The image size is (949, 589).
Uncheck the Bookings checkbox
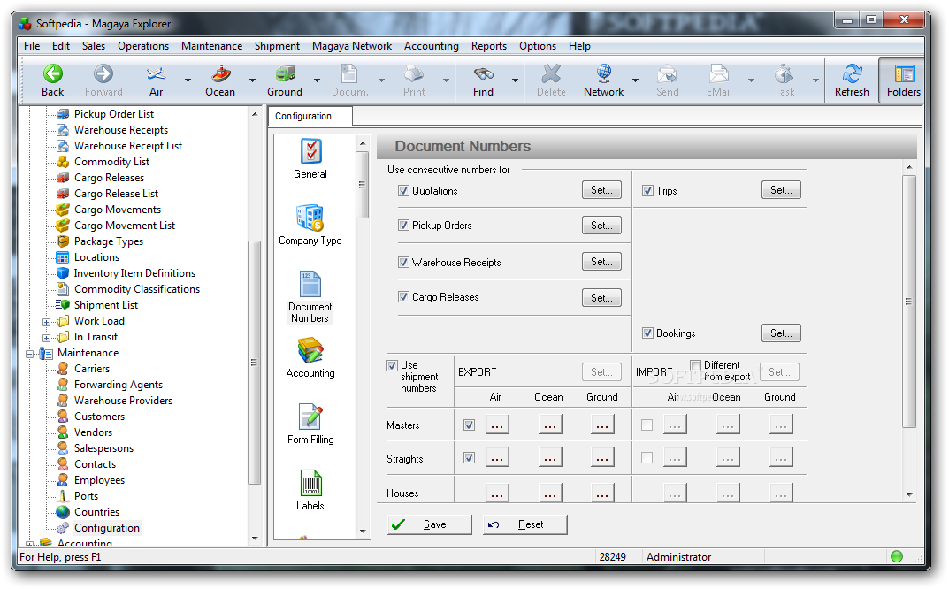pyautogui.click(x=647, y=333)
